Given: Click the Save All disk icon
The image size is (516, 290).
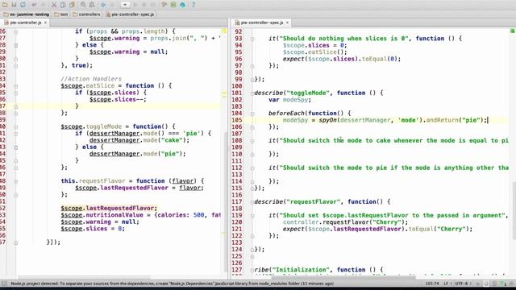Looking at the screenshot, I should pos(14,5).
